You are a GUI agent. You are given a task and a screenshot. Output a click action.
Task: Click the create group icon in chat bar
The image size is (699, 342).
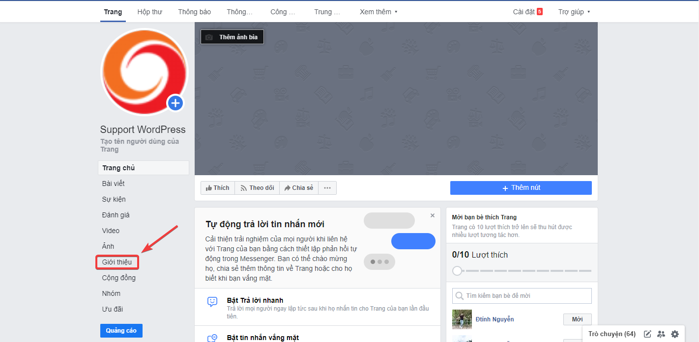point(661,334)
